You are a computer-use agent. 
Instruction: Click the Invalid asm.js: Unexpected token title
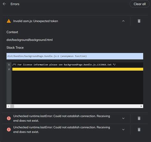[x=36, y=21]
